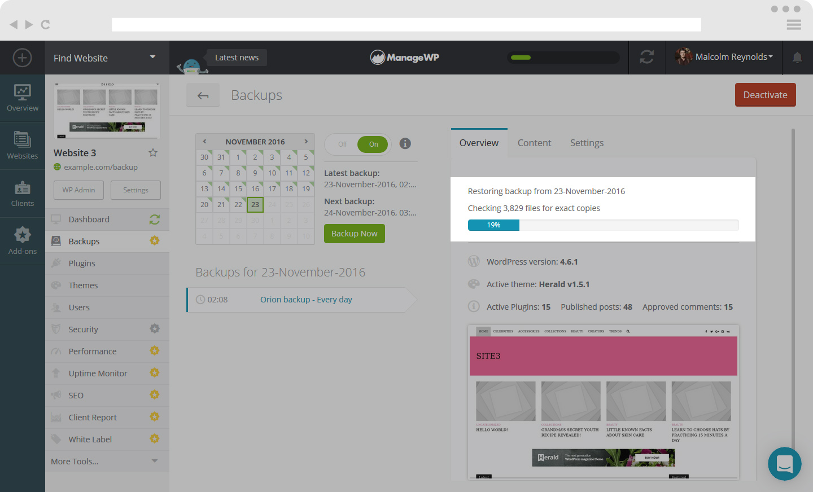This screenshot has height=492, width=813.
Task: Click the Uptime Monitor gear badge
Action: coord(155,373)
